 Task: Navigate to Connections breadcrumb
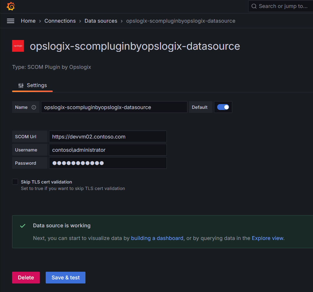[x=60, y=21]
